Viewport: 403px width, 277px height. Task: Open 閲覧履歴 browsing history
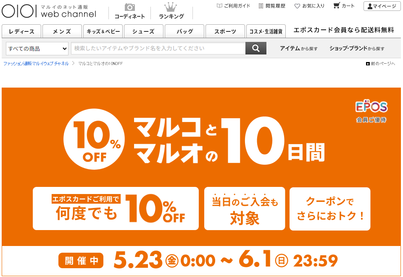(271, 6)
